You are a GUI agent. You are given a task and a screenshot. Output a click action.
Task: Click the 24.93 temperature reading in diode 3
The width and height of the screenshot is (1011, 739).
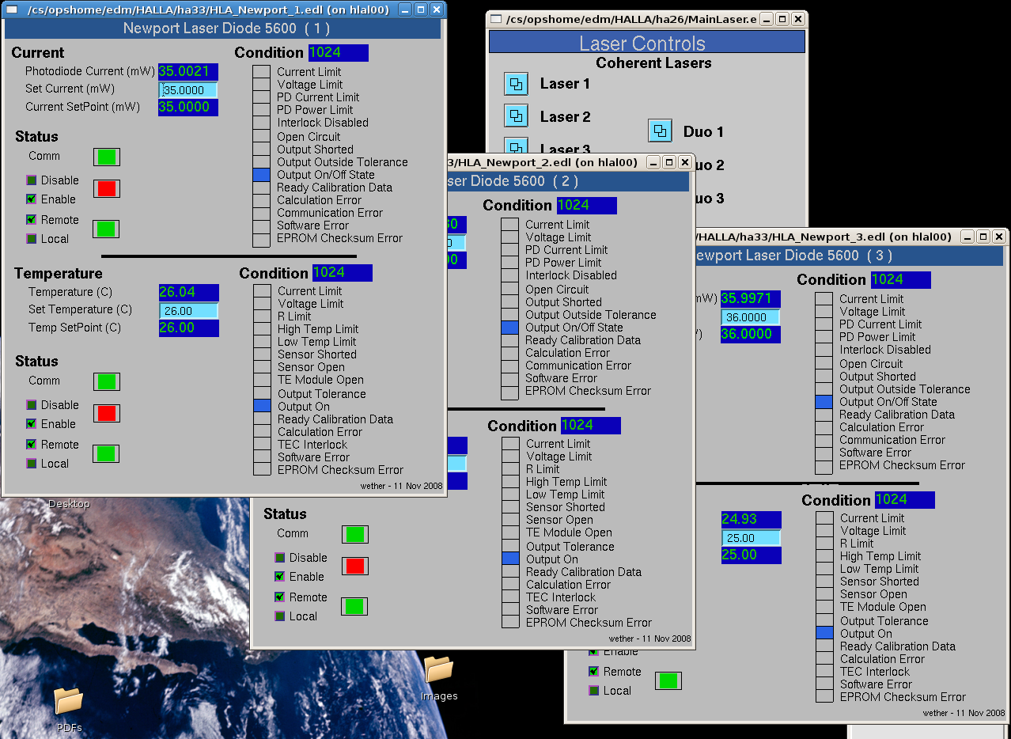(751, 520)
